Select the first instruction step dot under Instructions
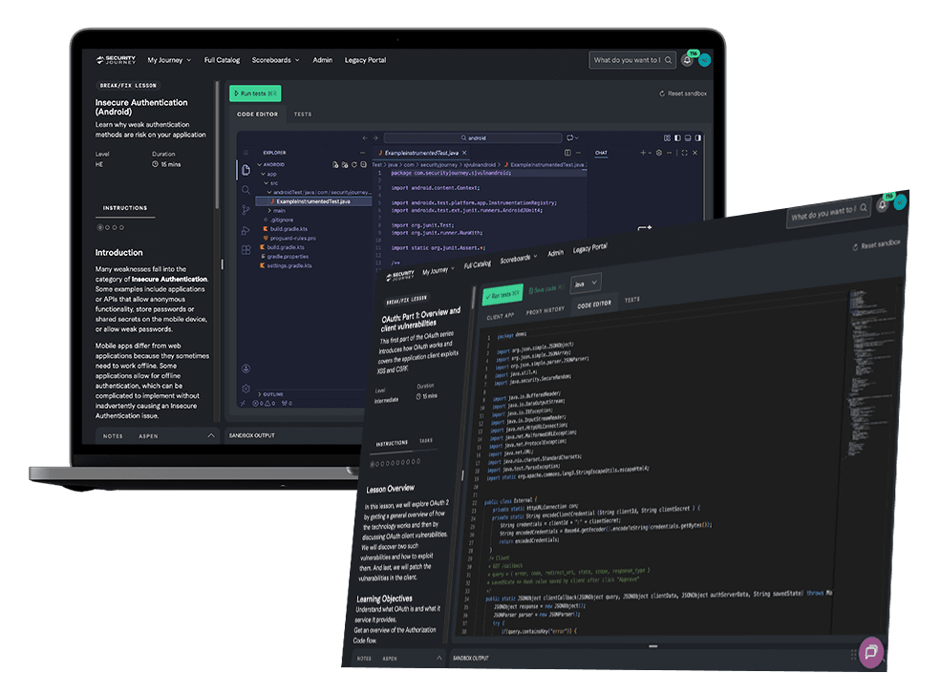Image resolution: width=941 pixels, height=694 pixels. click(98, 227)
